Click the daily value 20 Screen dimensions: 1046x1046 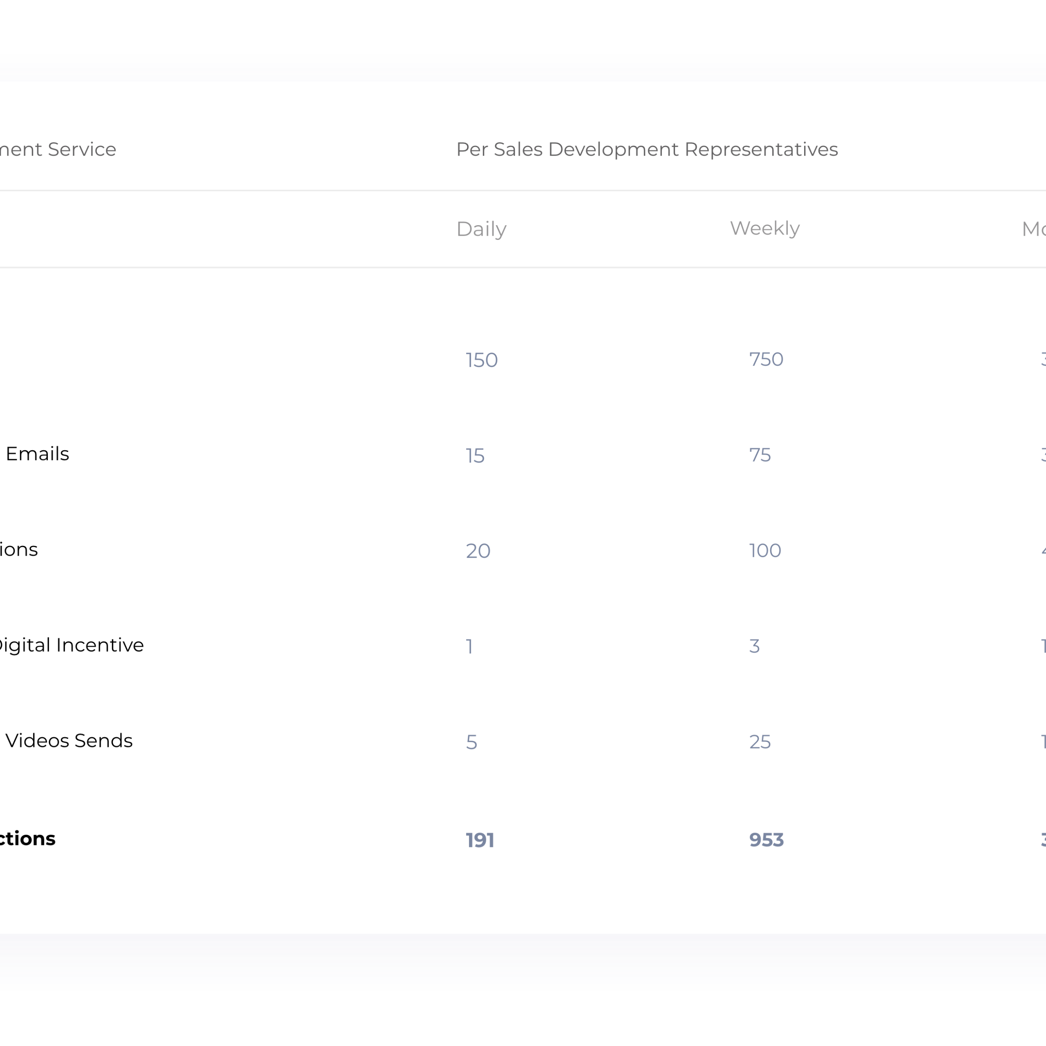(x=478, y=551)
